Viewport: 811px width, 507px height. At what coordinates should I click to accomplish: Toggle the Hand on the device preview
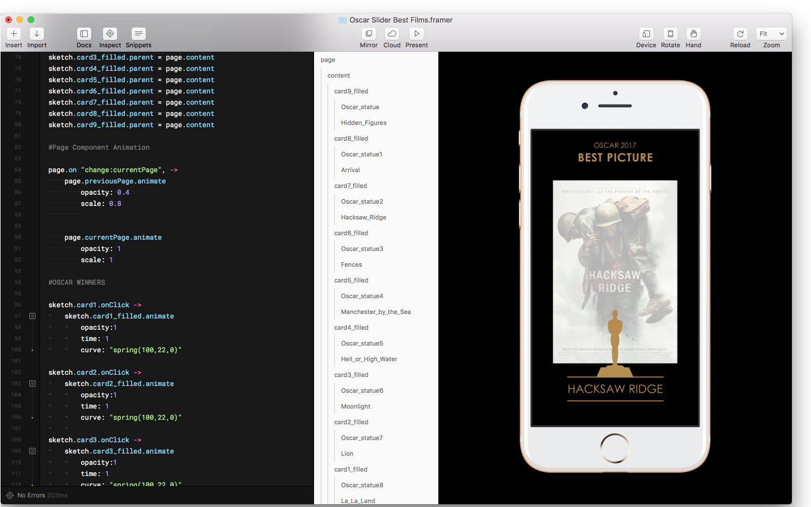coord(693,34)
